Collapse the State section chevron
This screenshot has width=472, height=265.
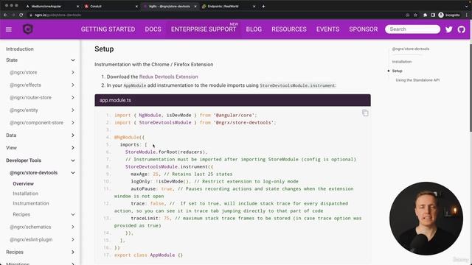[x=73, y=60]
